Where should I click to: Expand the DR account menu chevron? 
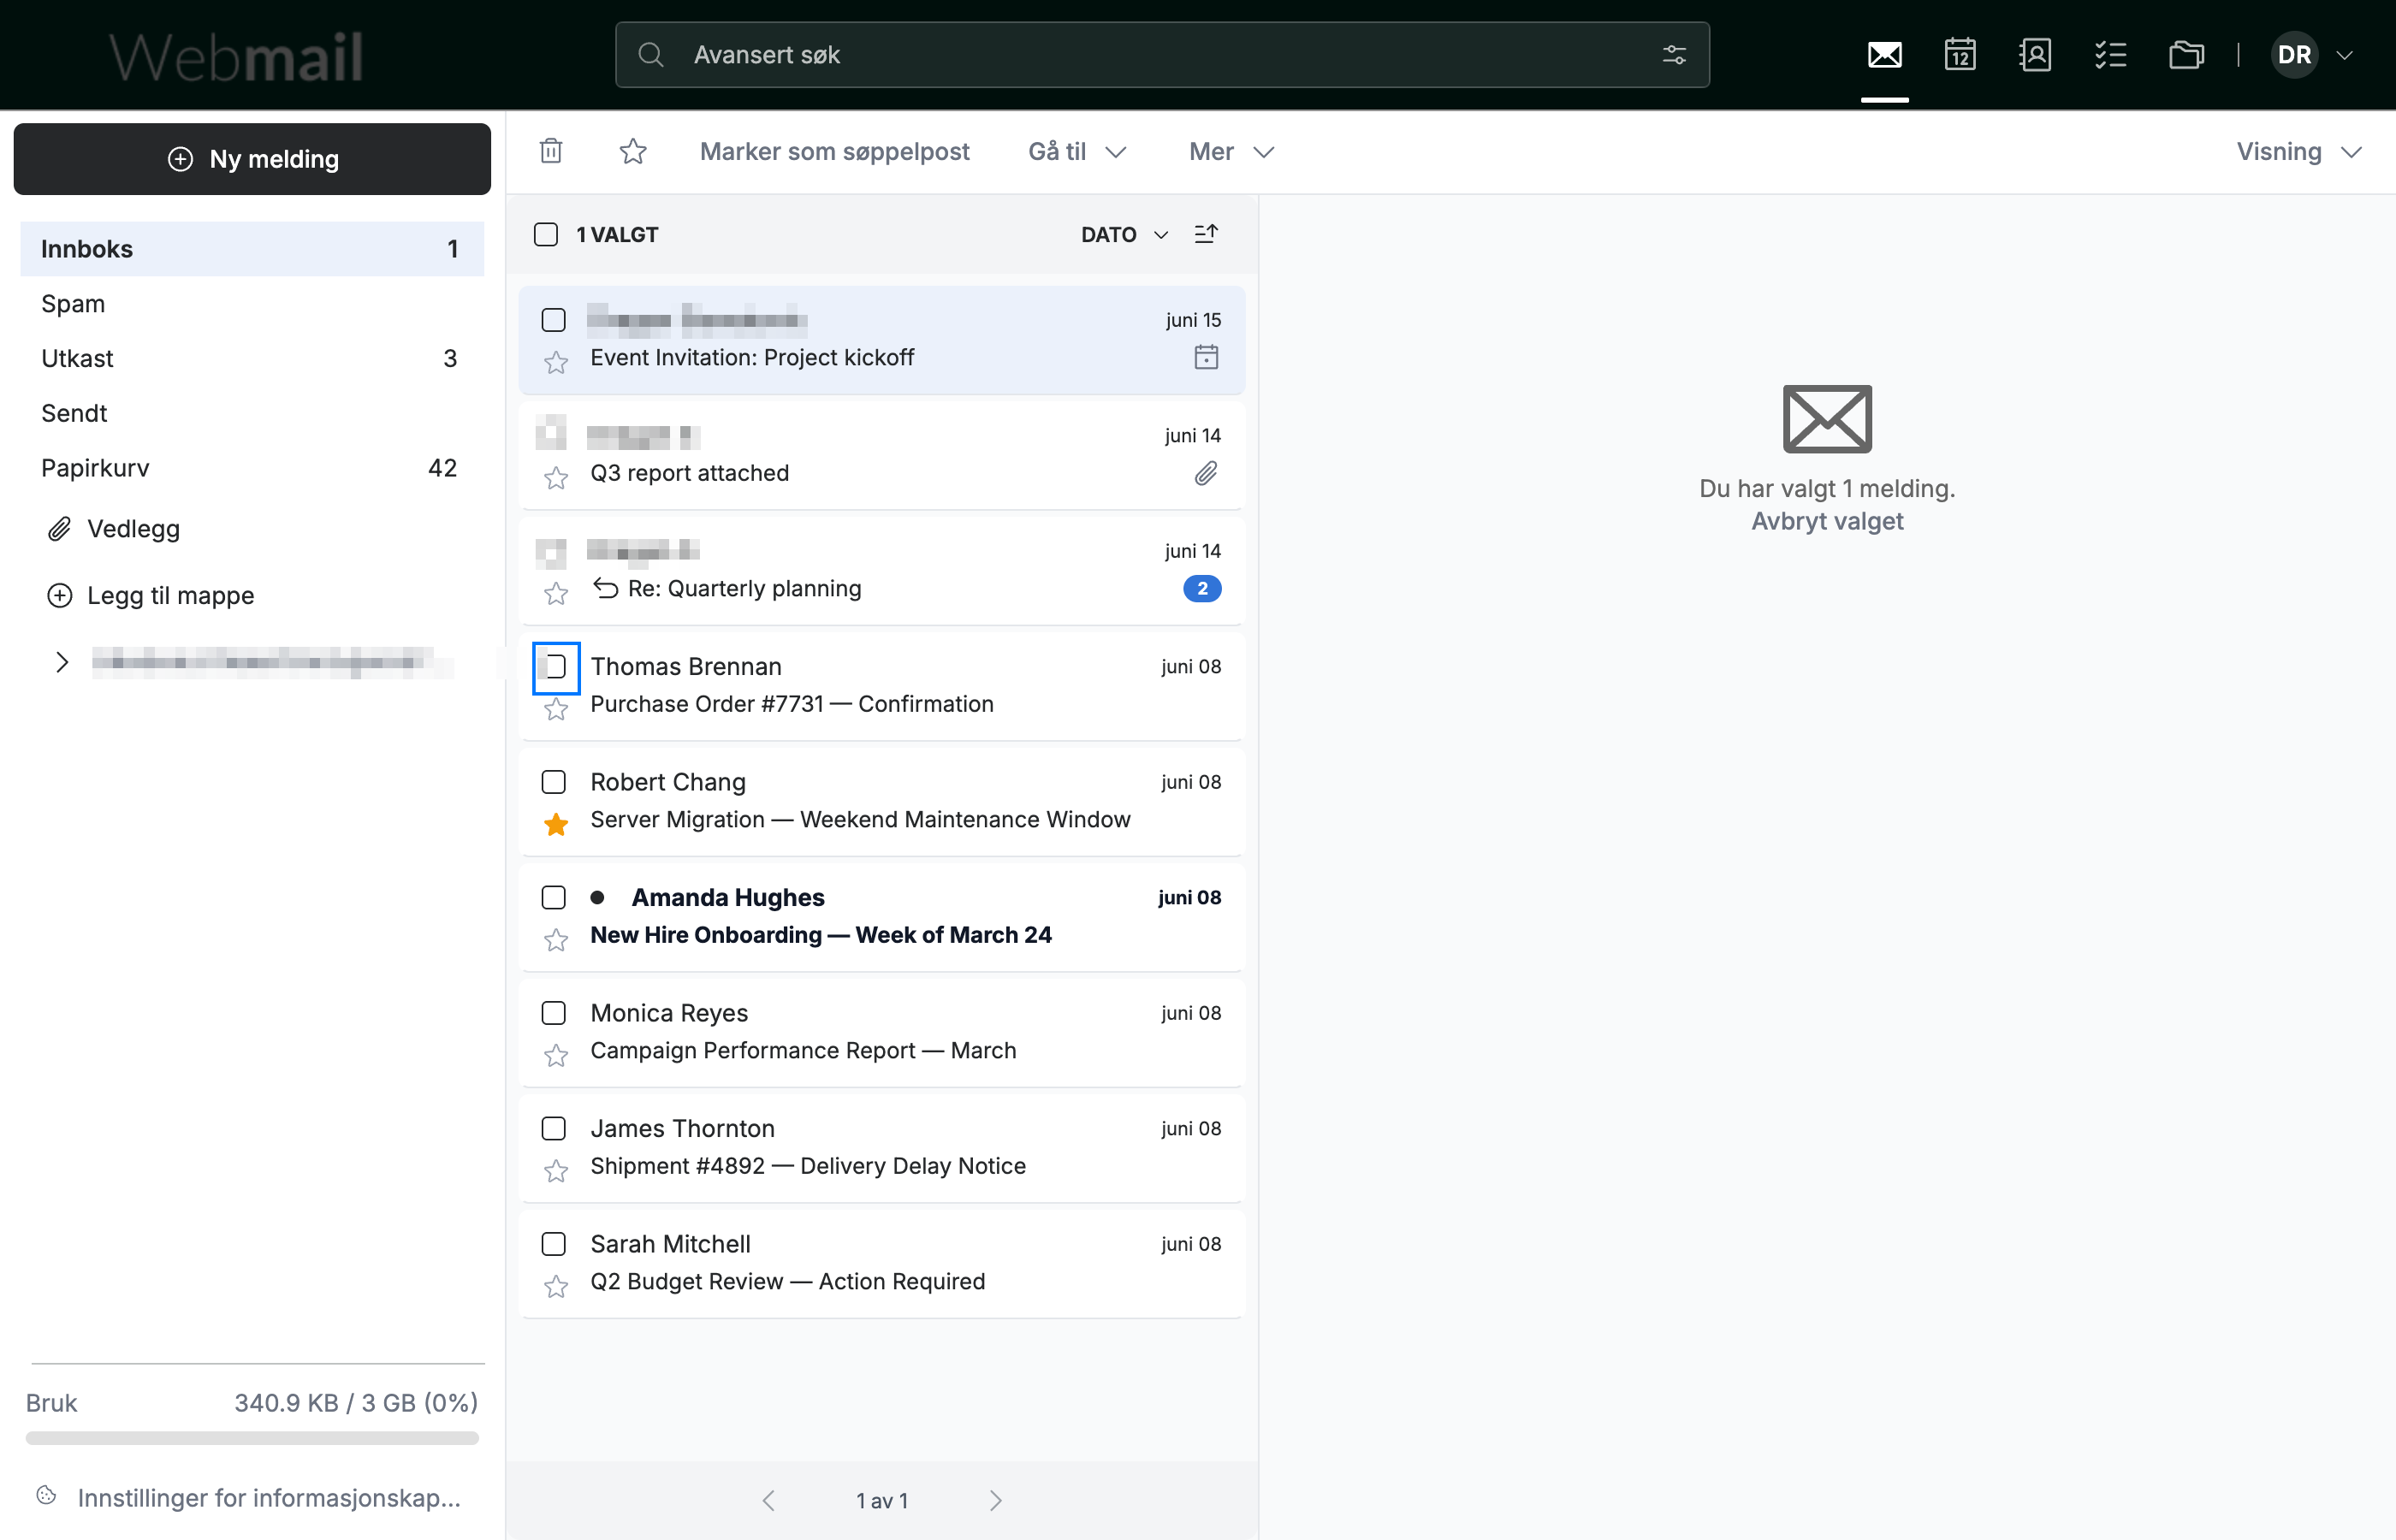point(2345,55)
